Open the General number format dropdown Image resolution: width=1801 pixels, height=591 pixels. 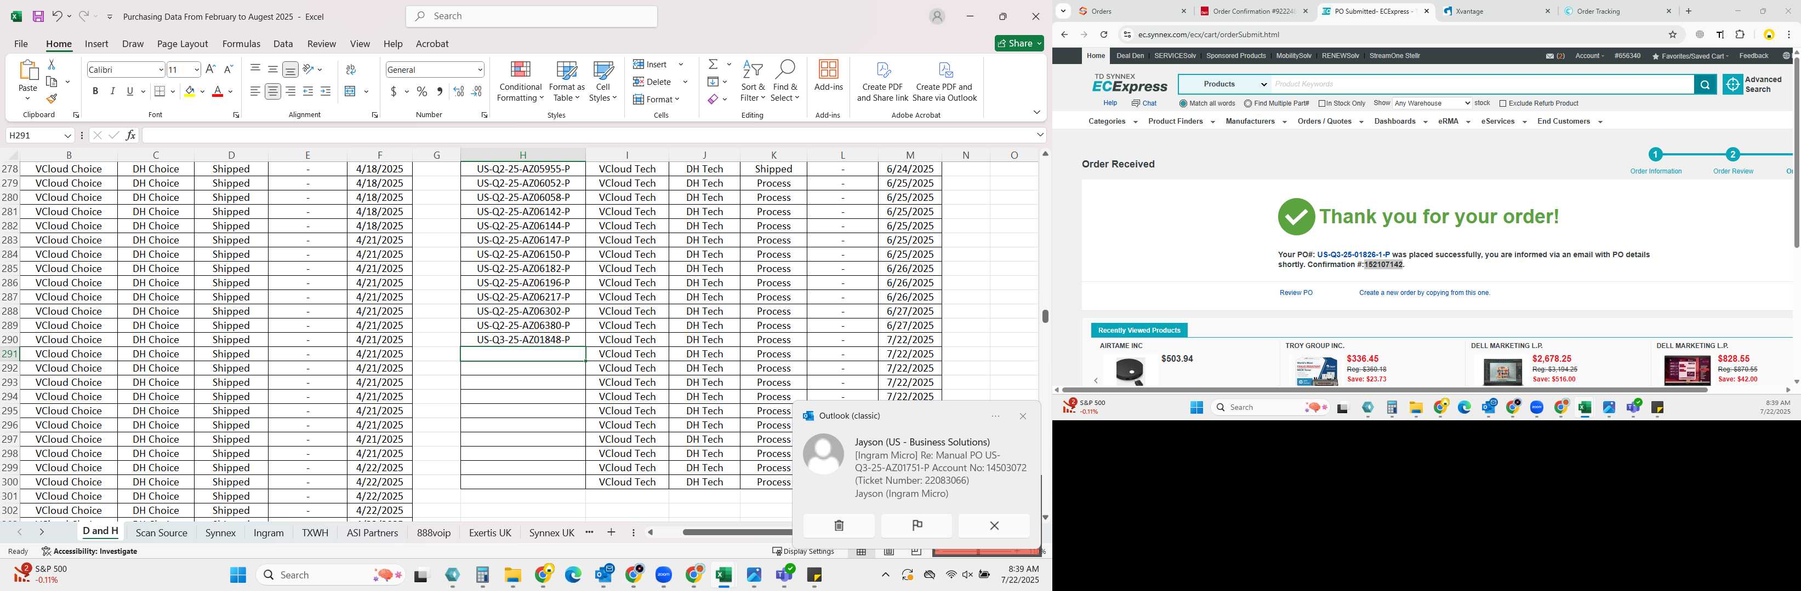(x=480, y=69)
